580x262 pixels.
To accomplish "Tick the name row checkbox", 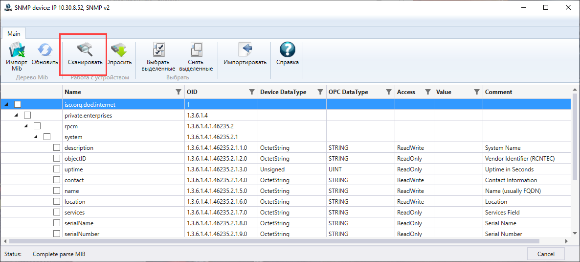I will pyautogui.click(x=57, y=191).
